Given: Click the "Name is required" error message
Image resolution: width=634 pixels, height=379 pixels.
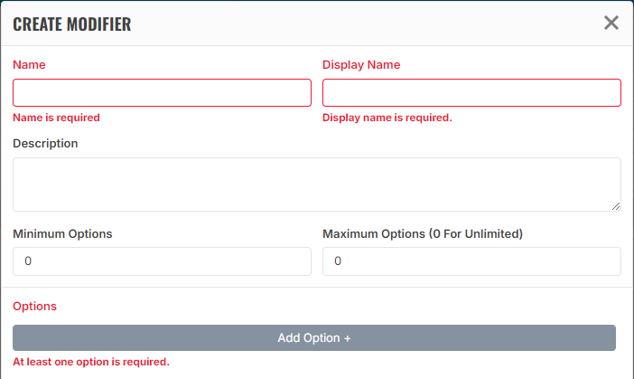Looking at the screenshot, I should point(56,118).
